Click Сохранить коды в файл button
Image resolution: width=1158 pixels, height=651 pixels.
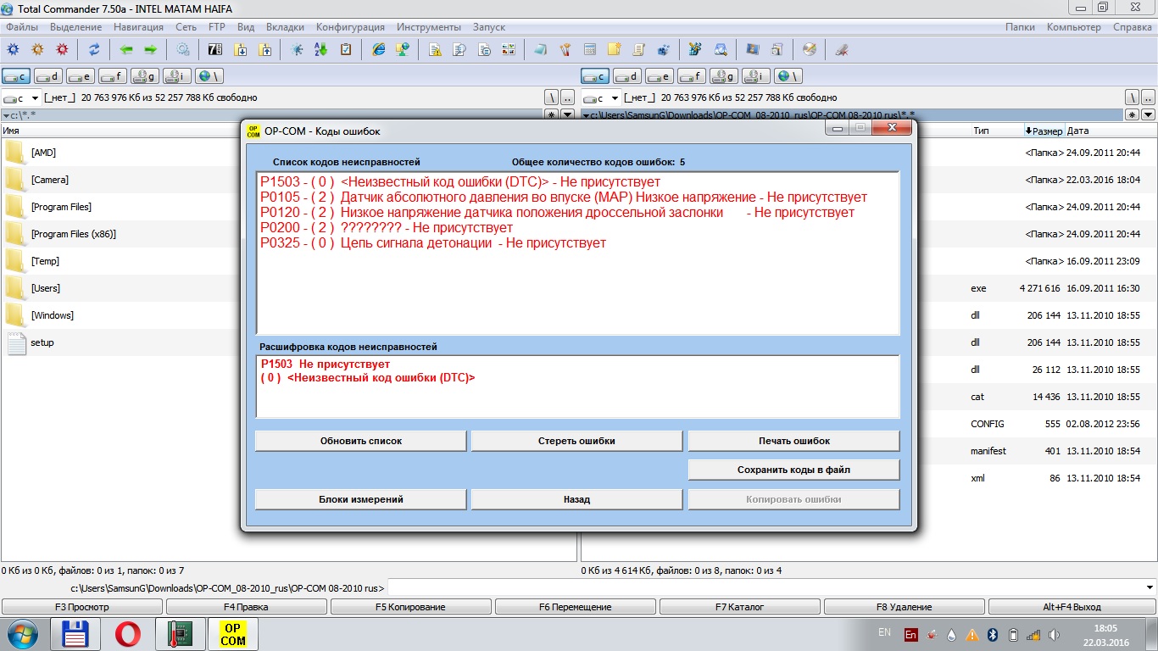point(793,470)
